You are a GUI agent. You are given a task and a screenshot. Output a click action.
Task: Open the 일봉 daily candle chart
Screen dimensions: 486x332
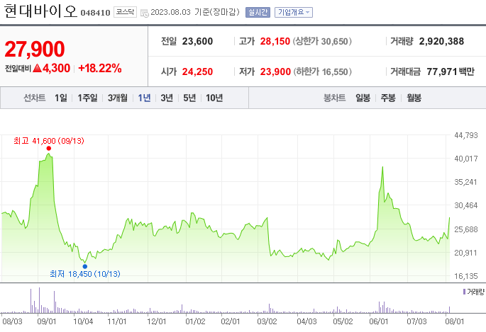coord(363,98)
